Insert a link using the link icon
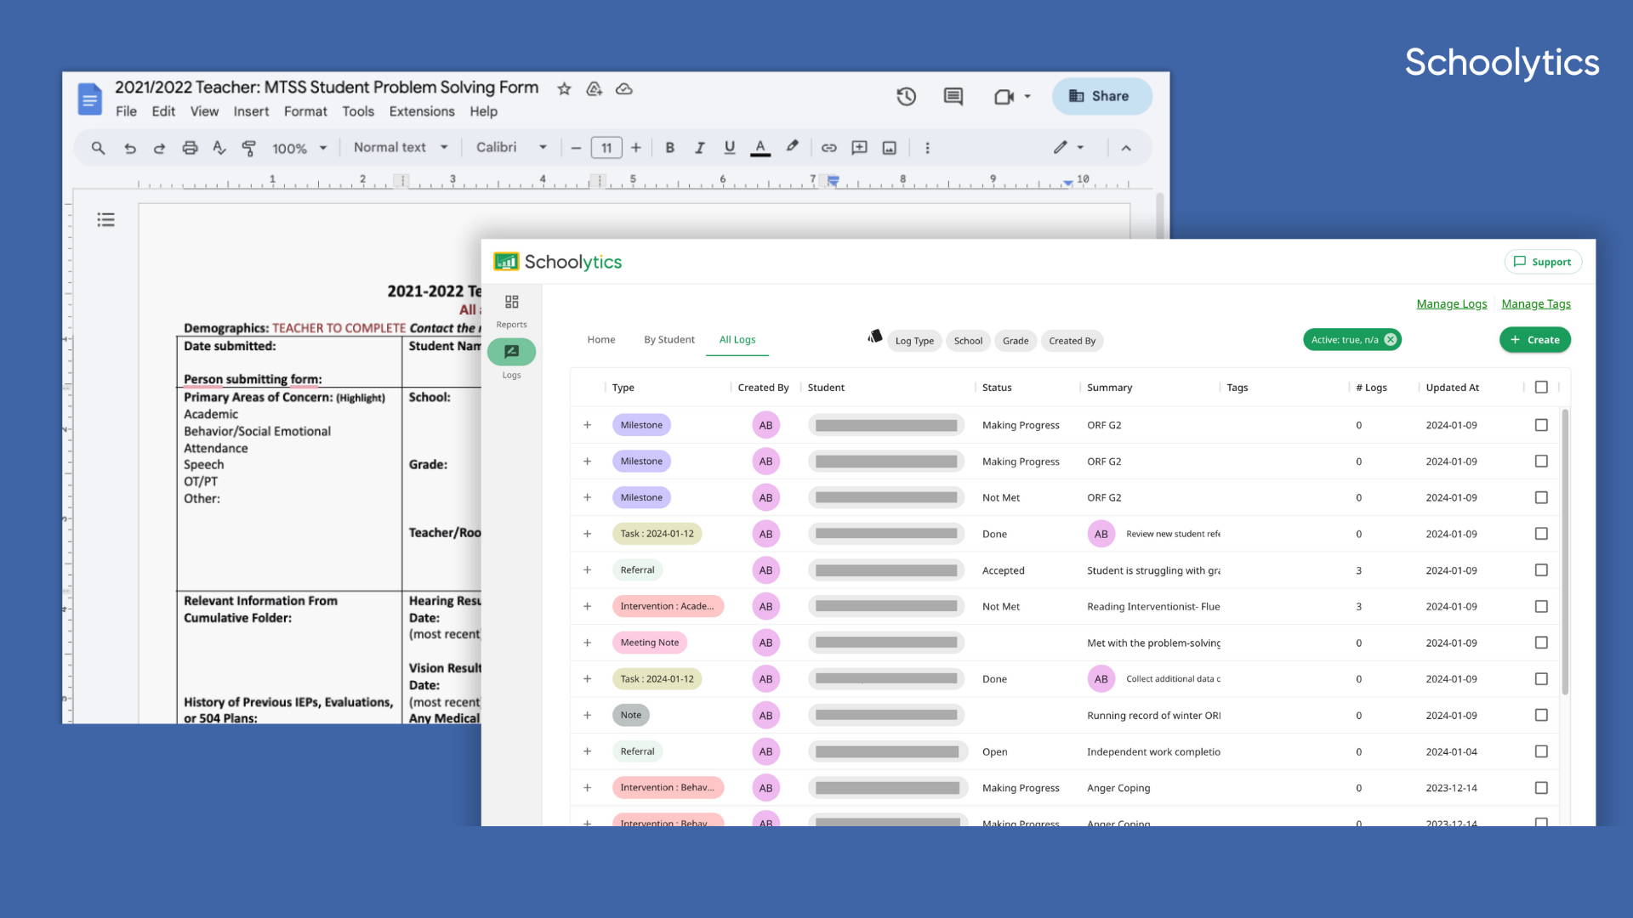Viewport: 1633px width, 918px height. 829,147
